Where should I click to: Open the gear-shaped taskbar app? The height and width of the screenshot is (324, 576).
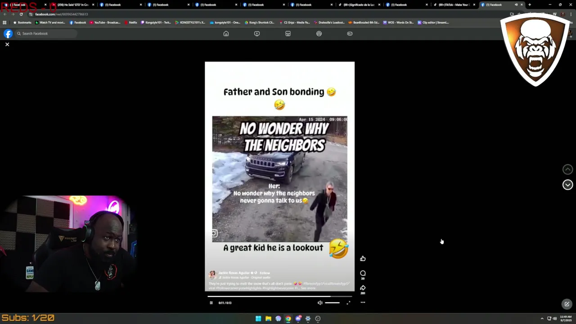[308, 319]
